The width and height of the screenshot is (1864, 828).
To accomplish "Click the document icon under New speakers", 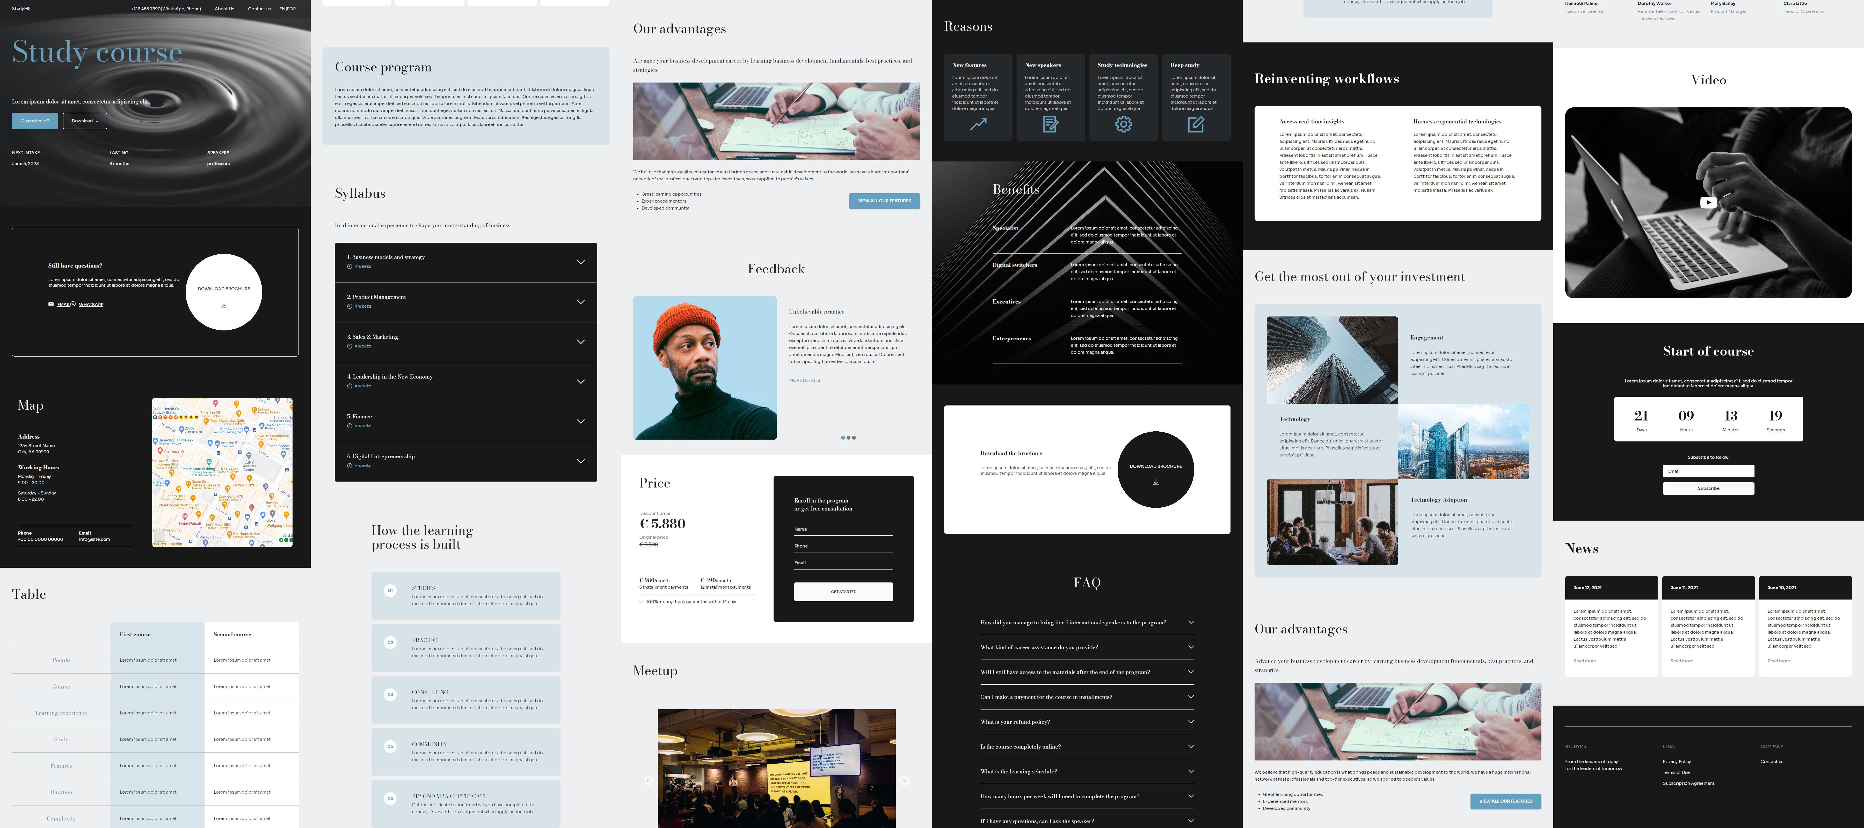I will (1051, 124).
